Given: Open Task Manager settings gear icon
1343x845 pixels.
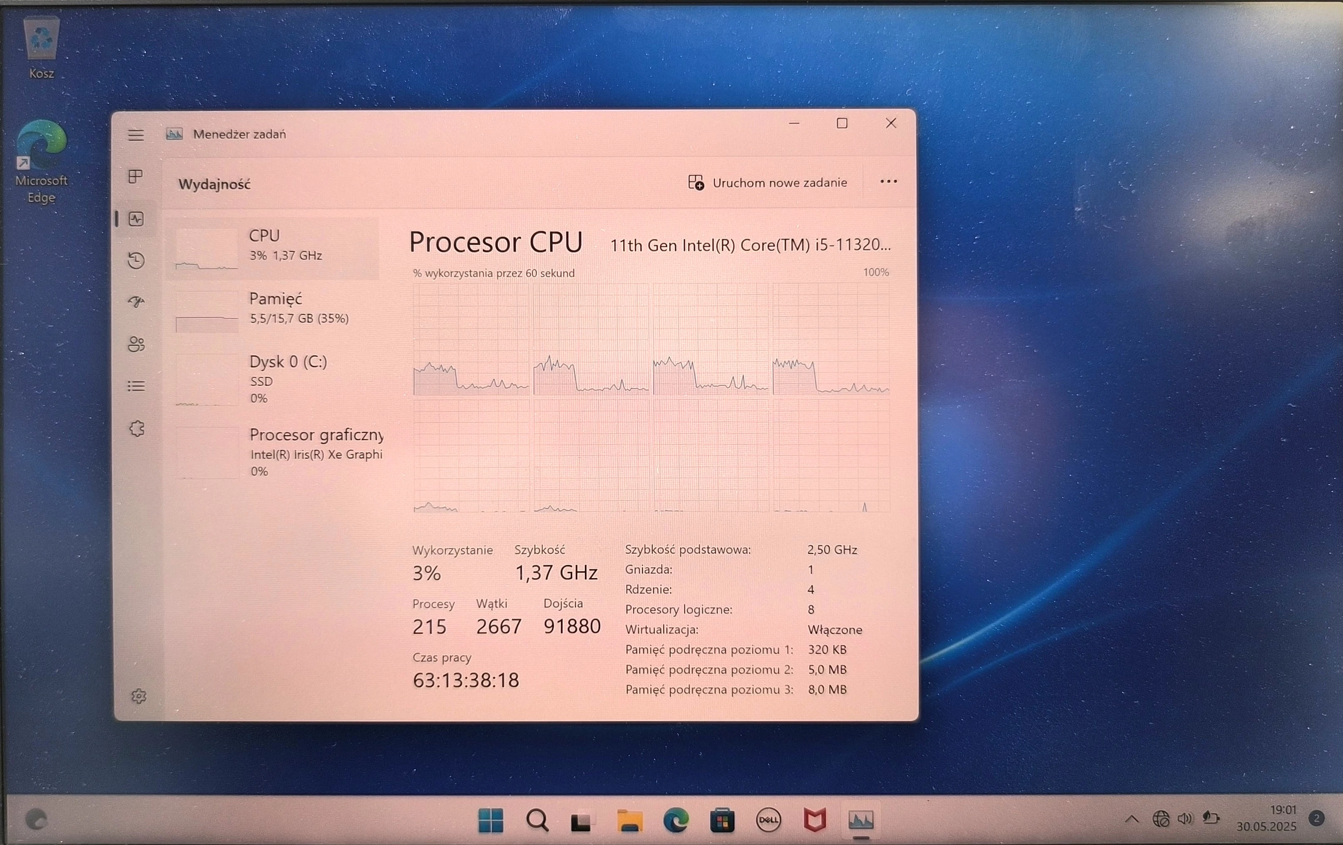Looking at the screenshot, I should click(139, 696).
